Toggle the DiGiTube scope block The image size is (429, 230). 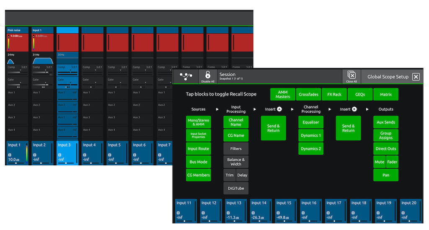(236, 188)
